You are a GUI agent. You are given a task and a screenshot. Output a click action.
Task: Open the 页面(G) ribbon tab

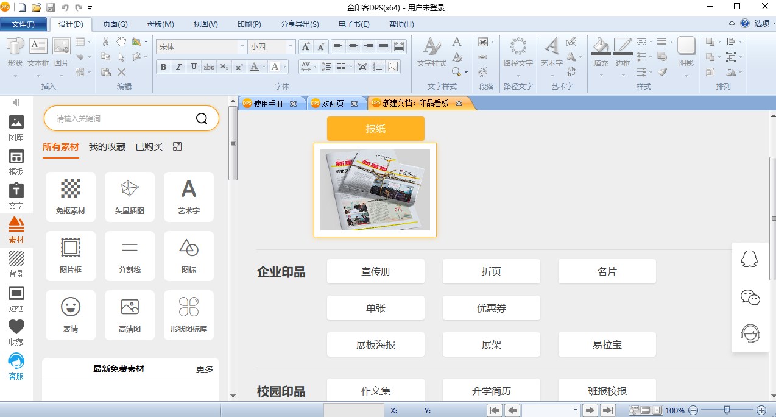[x=115, y=24]
